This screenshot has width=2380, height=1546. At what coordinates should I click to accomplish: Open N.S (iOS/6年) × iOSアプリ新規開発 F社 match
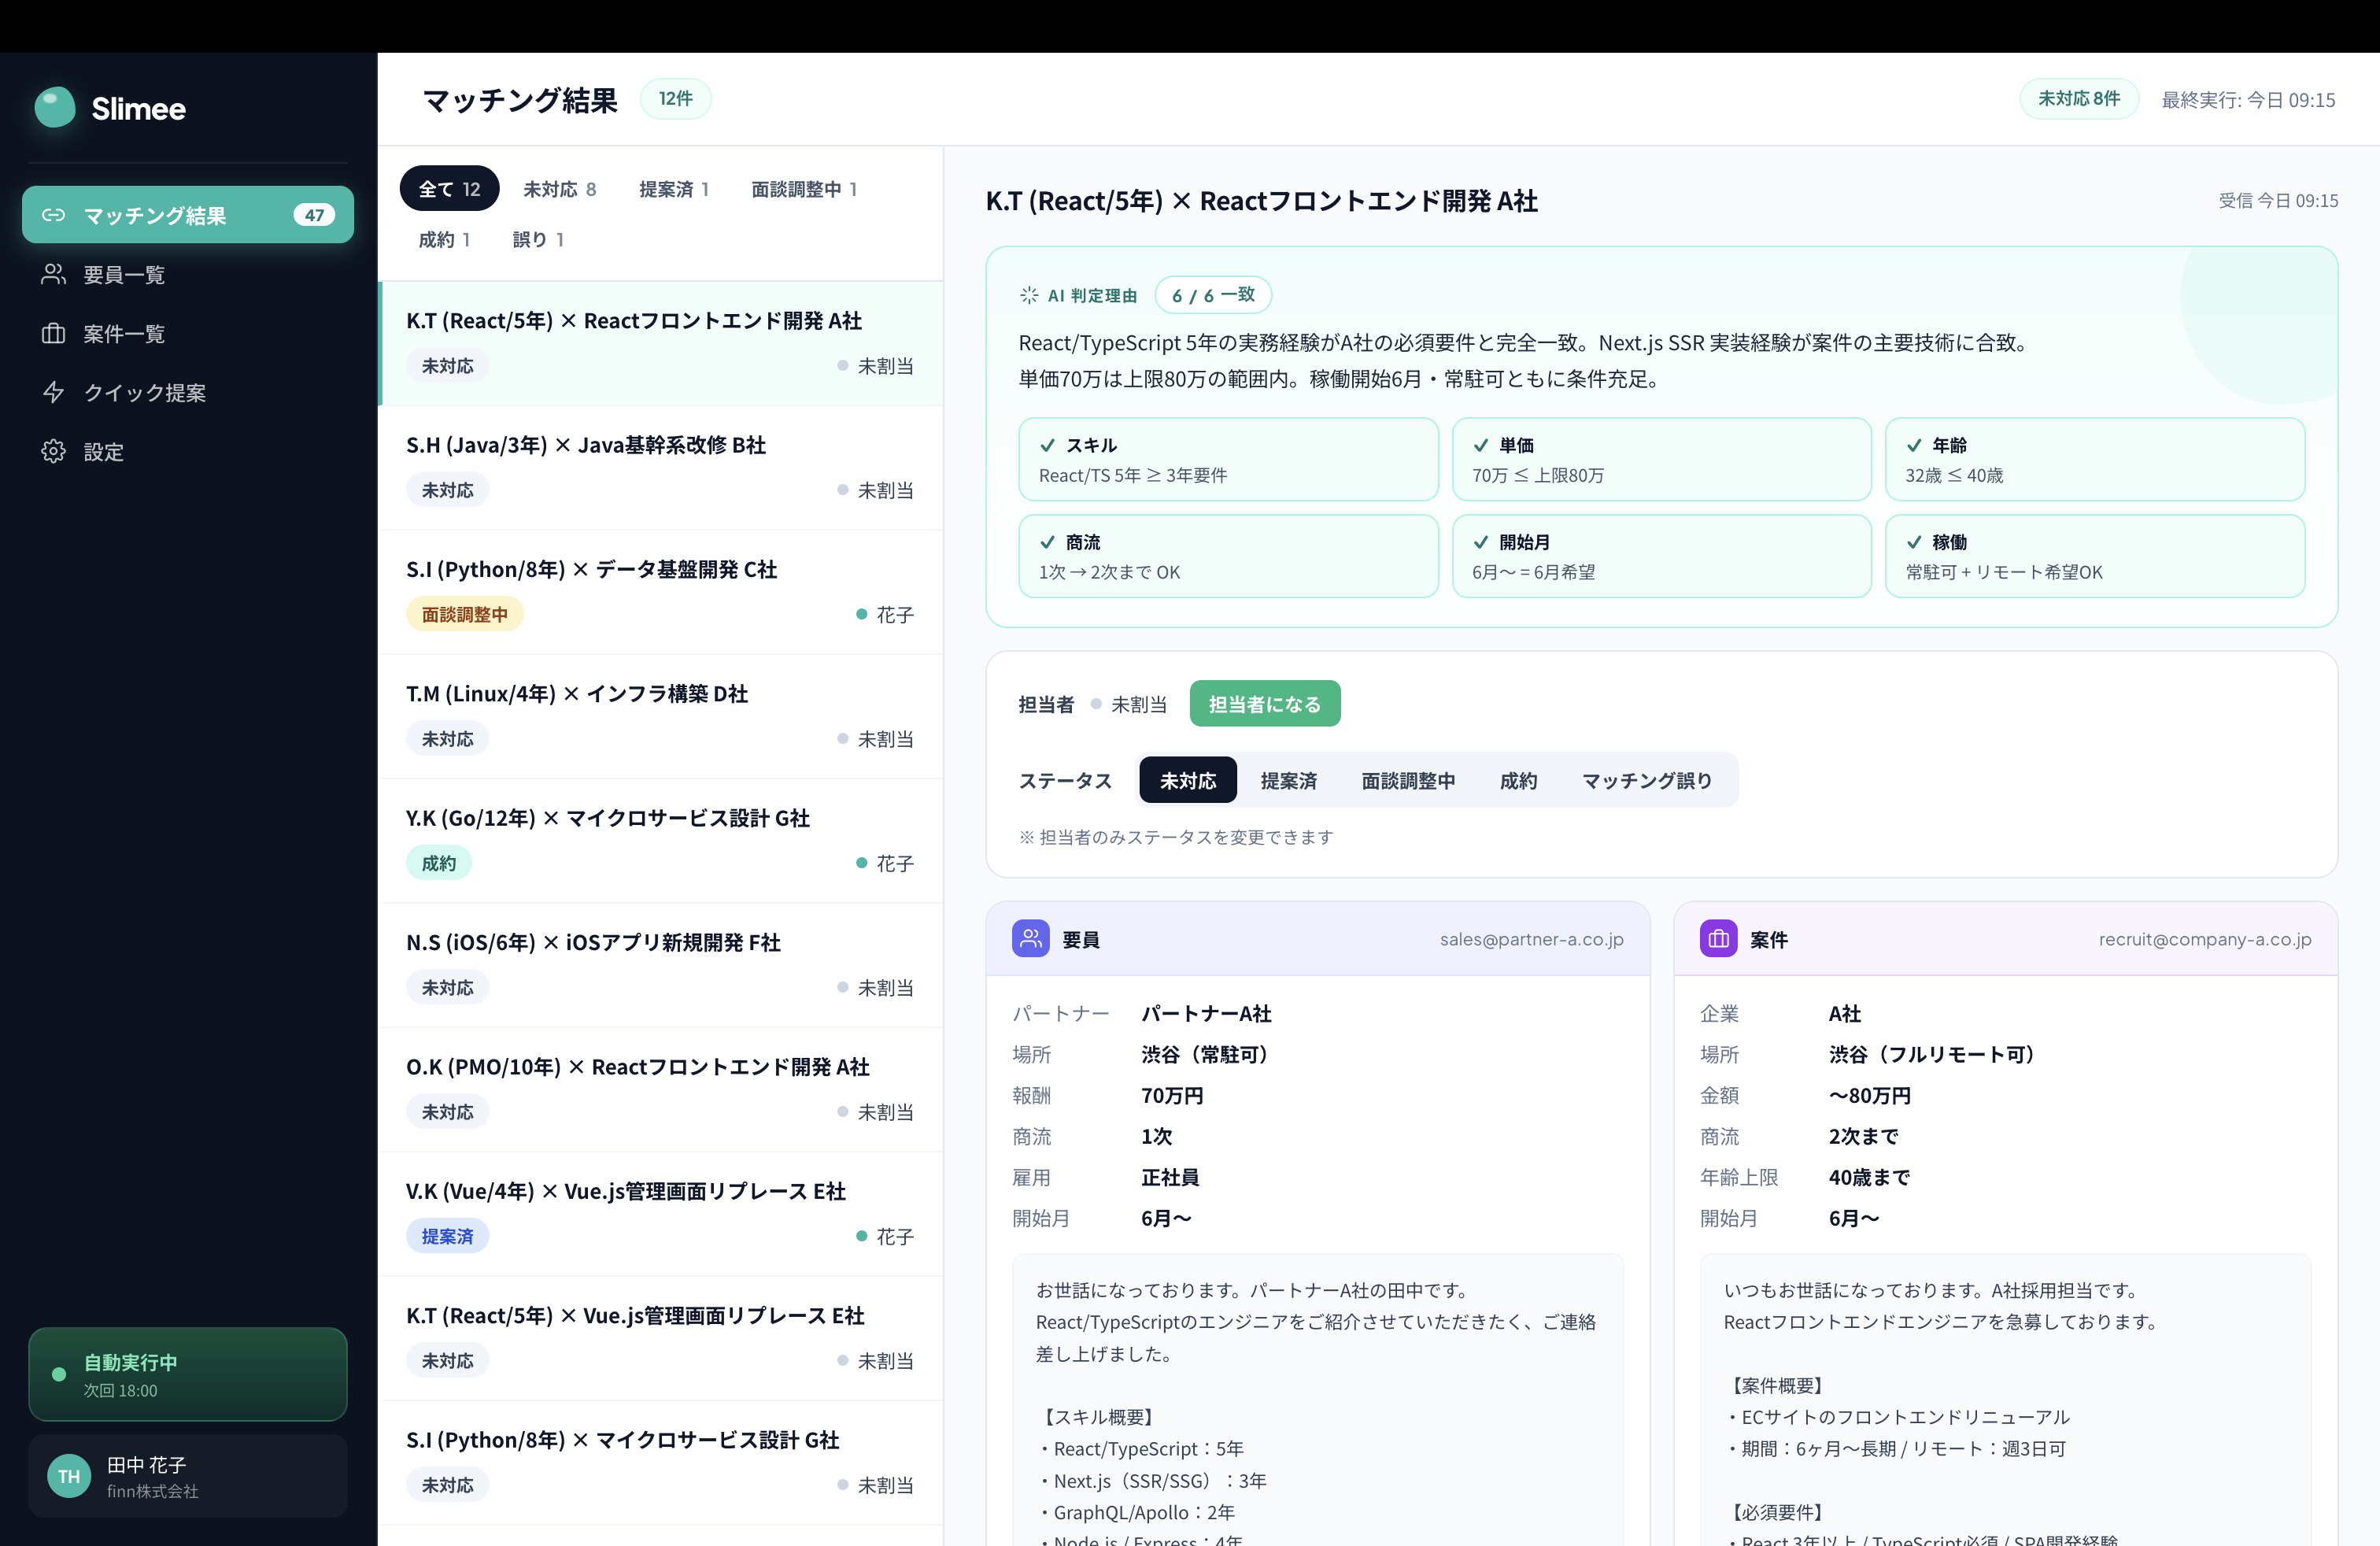point(661,965)
